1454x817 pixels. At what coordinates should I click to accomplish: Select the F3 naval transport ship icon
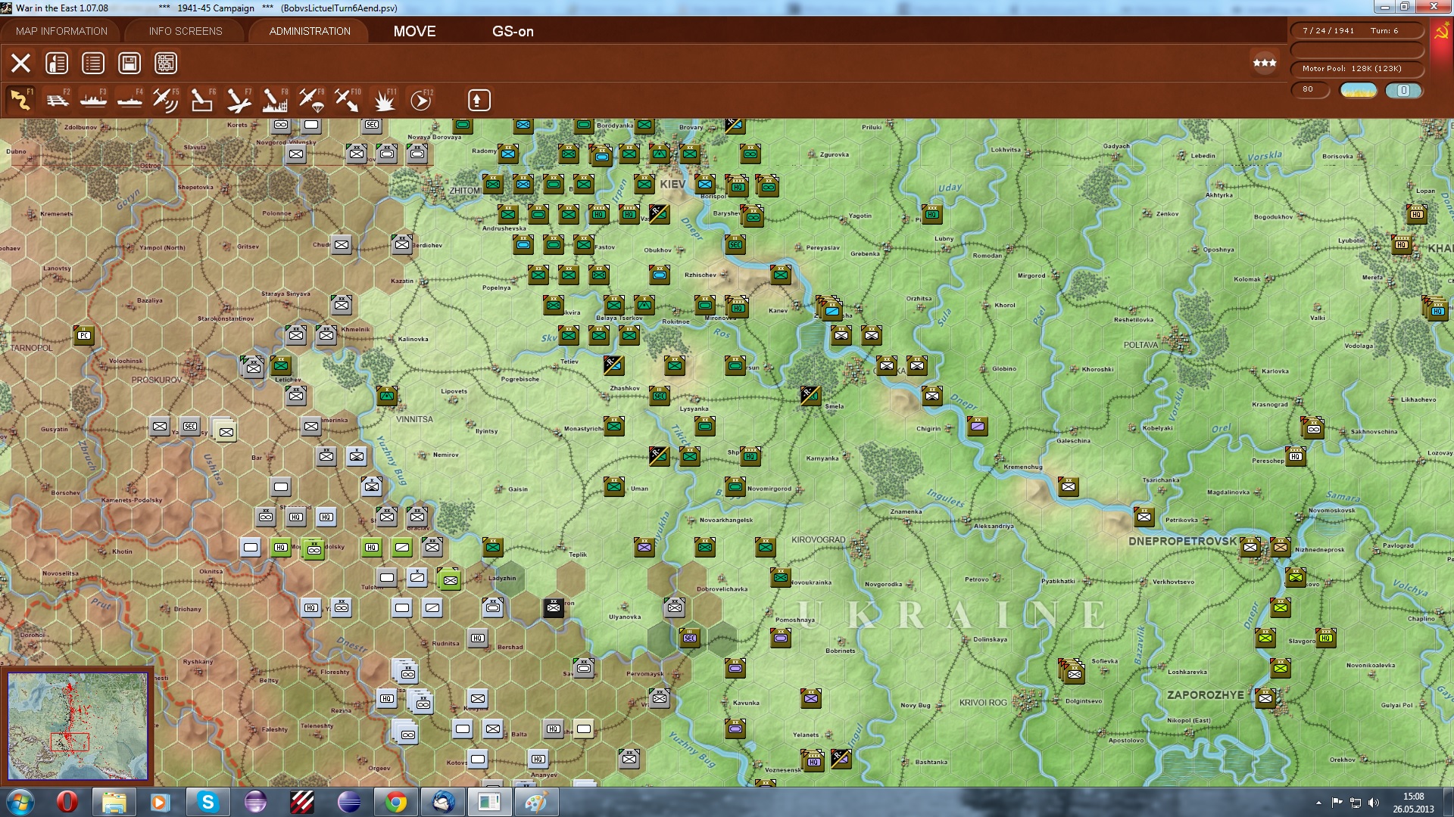93,100
